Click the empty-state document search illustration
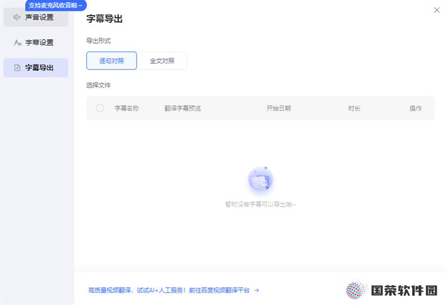Viewport: 448px width, 305px height. (x=260, y=179)
